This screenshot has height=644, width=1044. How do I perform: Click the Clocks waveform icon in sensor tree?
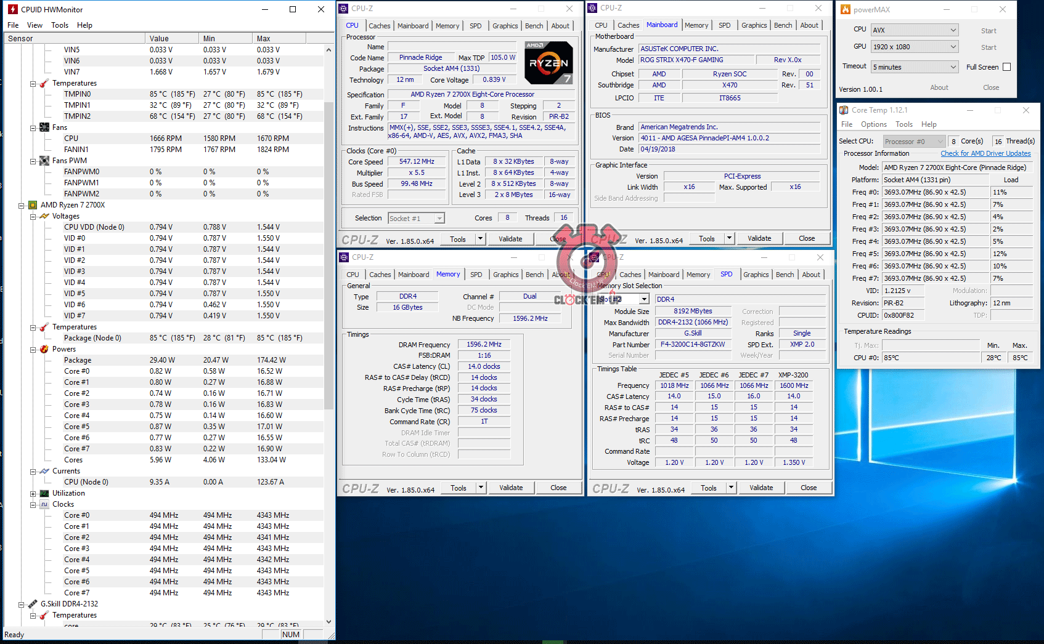pos(44,504)
